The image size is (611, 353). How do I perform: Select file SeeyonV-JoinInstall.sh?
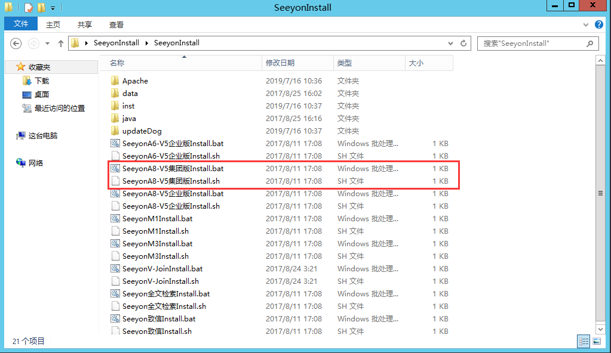click(161, 281)
